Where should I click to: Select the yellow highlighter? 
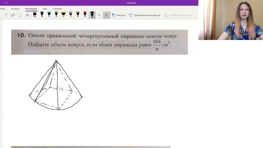(63, 14)
